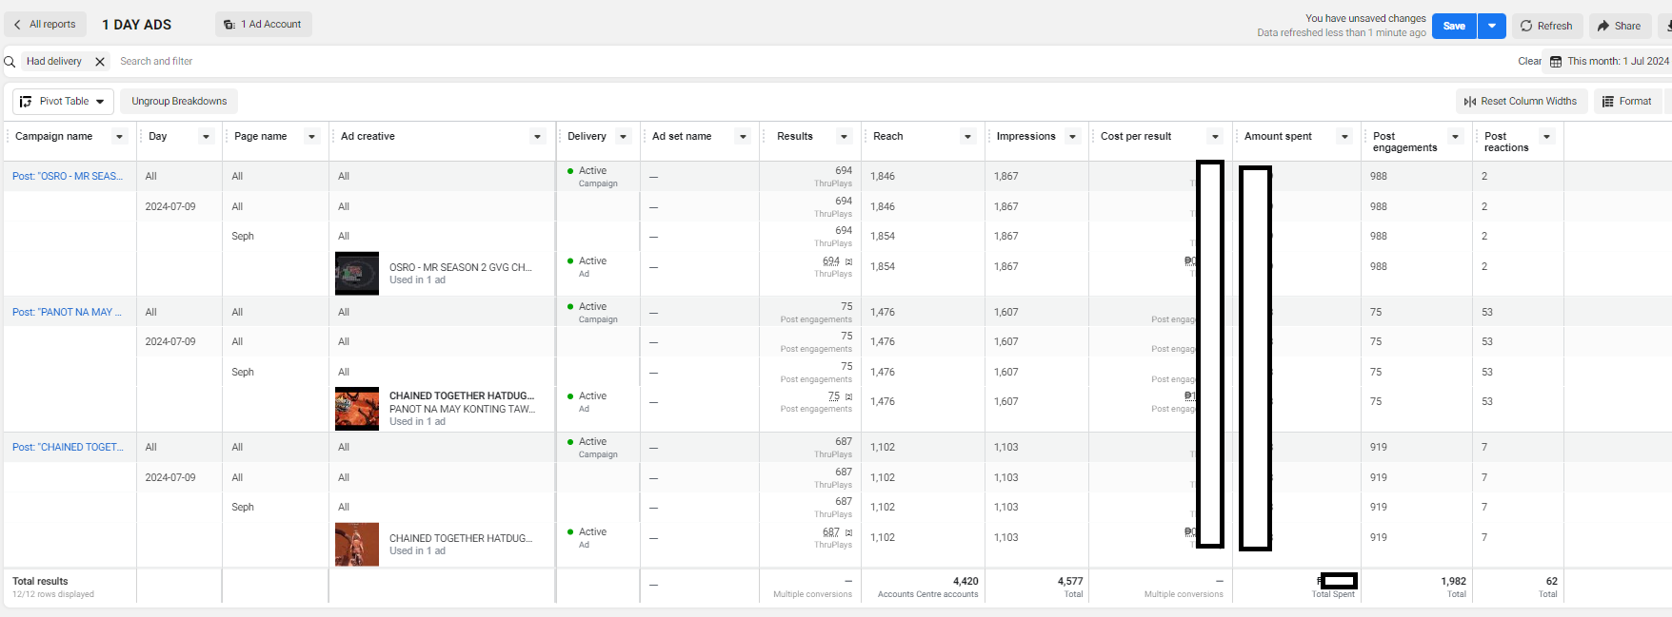Viewport: 1672px width, 617px height.
Task: Open the OSRO - MR SEASON campaign link
Action: [x=68, y=177]
